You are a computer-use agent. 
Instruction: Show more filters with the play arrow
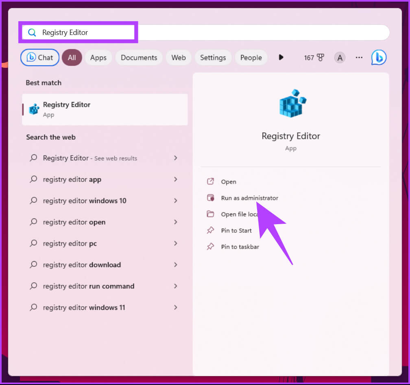tap(281, 57)
